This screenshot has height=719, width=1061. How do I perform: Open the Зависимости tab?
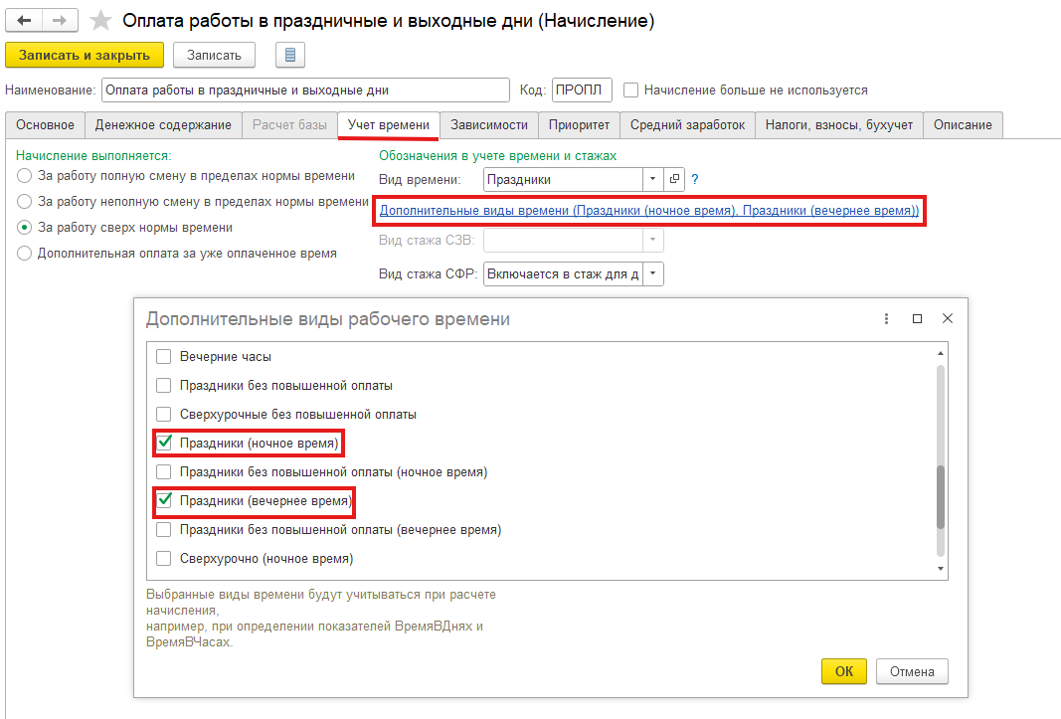489,125
